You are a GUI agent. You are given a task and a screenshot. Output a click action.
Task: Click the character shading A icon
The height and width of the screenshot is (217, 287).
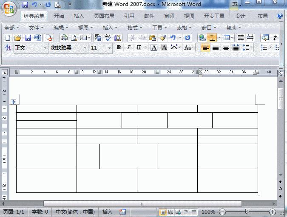(x=164, y=47)
